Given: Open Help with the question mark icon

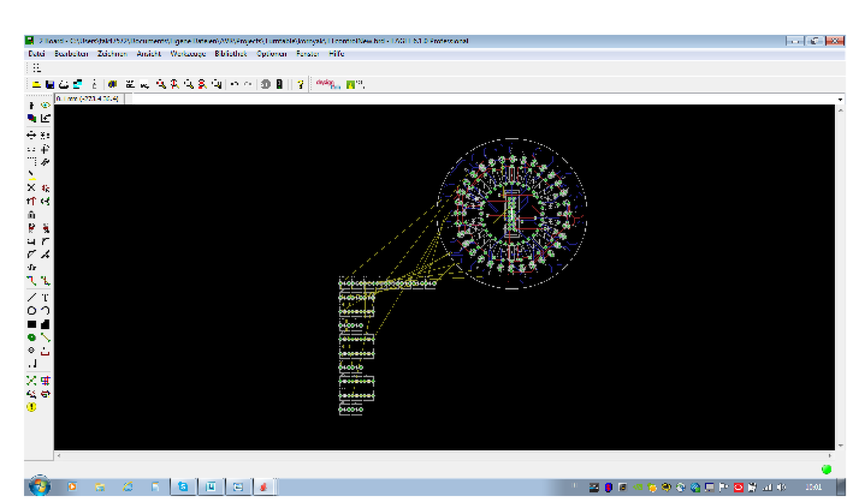Looking at the screenshot, I should coord(301,85).
